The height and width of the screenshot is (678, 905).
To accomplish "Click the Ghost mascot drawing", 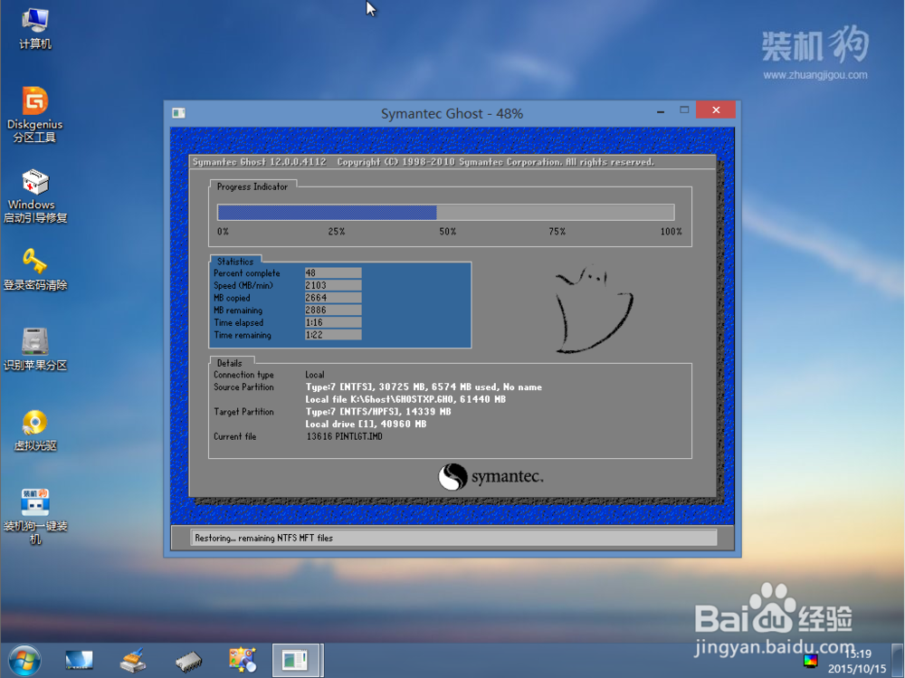I will tap(594, 310).
